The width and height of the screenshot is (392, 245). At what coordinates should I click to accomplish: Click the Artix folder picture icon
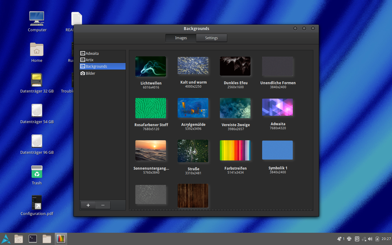point(83,60)
